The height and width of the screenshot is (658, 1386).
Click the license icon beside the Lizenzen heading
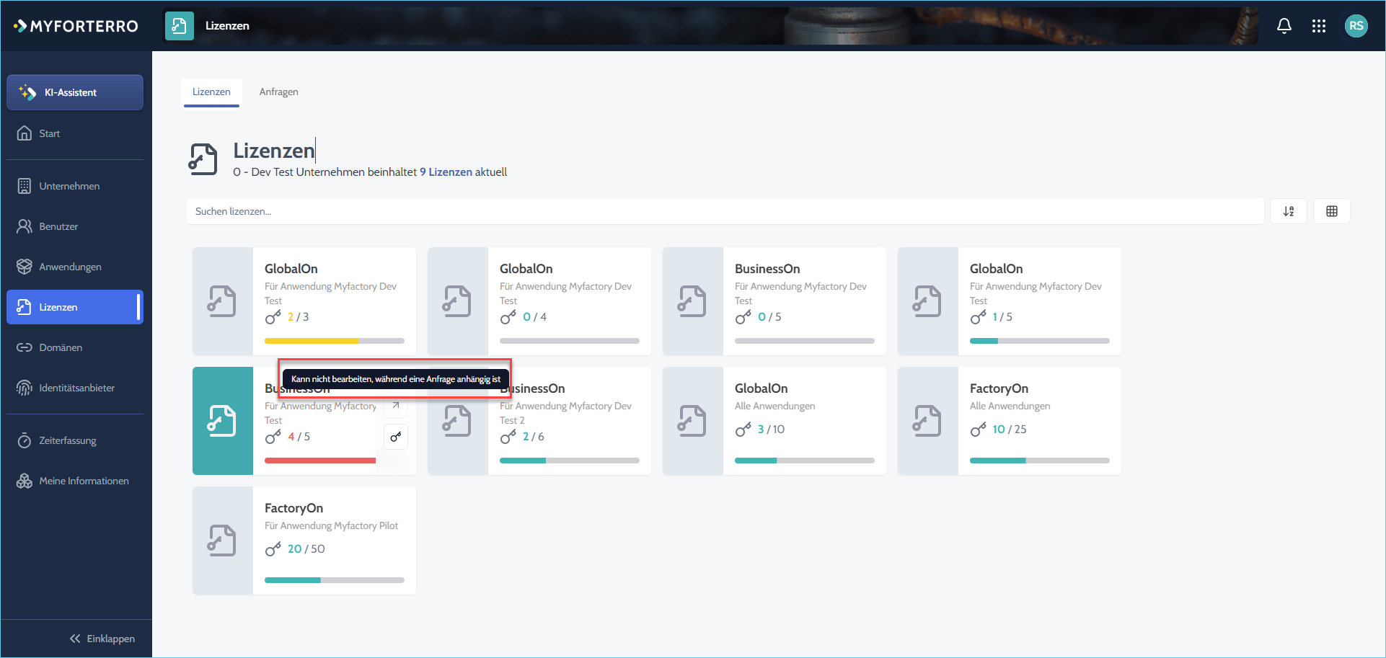[203, 159]
